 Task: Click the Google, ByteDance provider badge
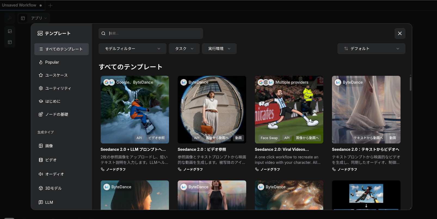[x=128, y=82]
